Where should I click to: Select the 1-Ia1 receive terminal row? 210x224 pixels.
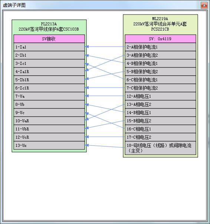(x=49, y=47)
